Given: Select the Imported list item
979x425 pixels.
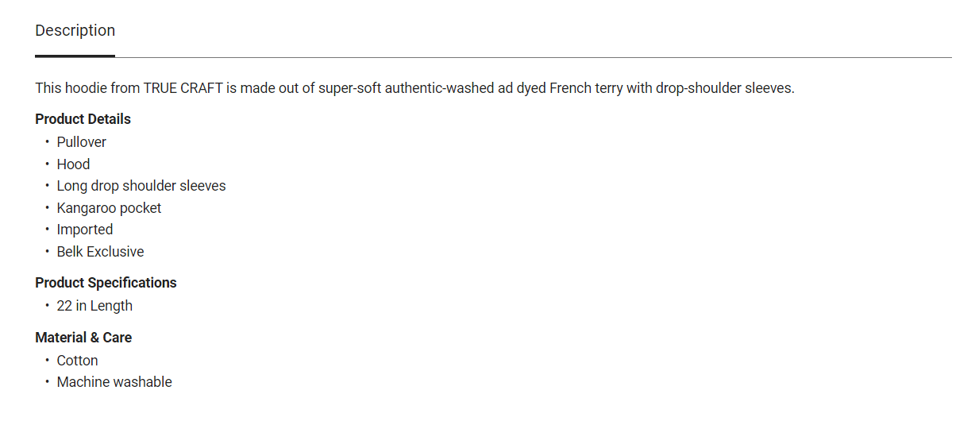Looking at the screenshot, I should pos(85,230).
